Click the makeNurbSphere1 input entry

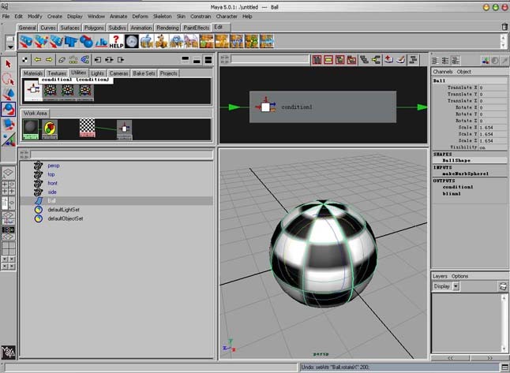click(x=465, y=173)
